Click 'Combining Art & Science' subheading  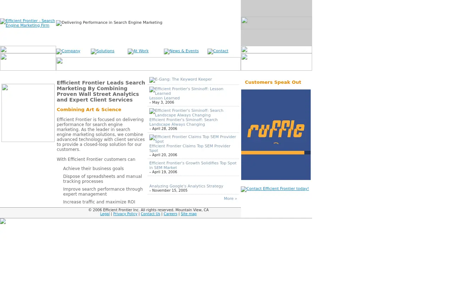click(x=89, y=110)
